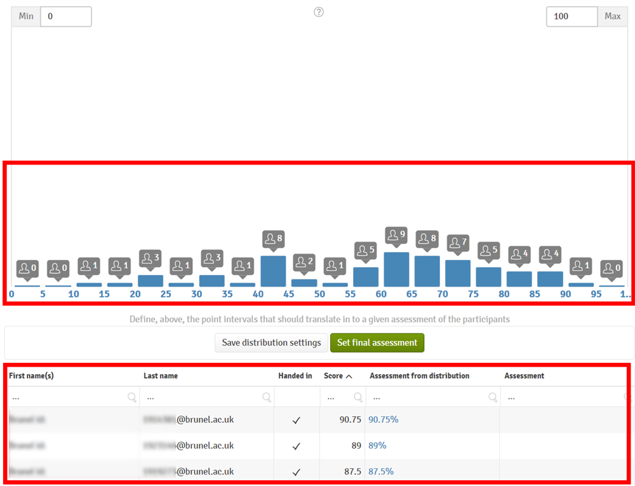
Task: Click search icon in First name filter
Action: [x=132, y=398]
